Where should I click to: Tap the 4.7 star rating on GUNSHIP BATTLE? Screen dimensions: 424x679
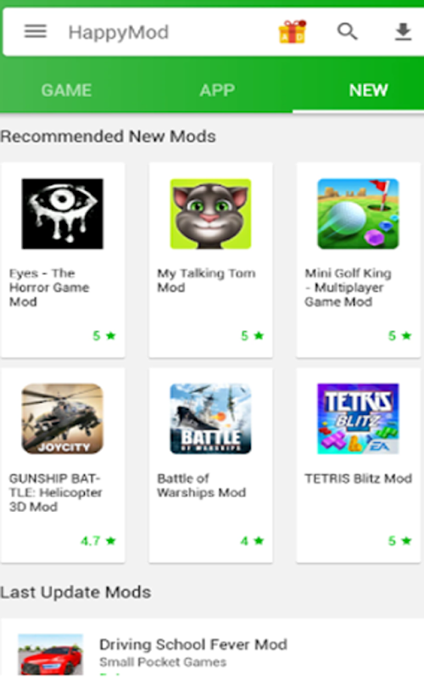click(98, 541)
